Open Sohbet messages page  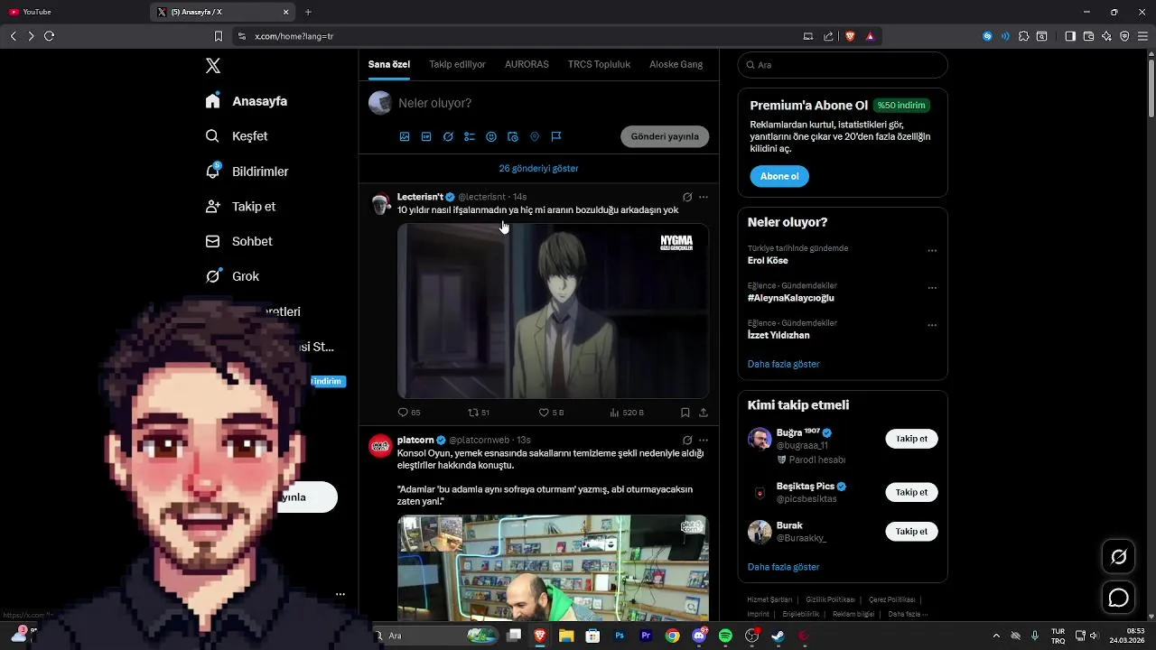238,242
